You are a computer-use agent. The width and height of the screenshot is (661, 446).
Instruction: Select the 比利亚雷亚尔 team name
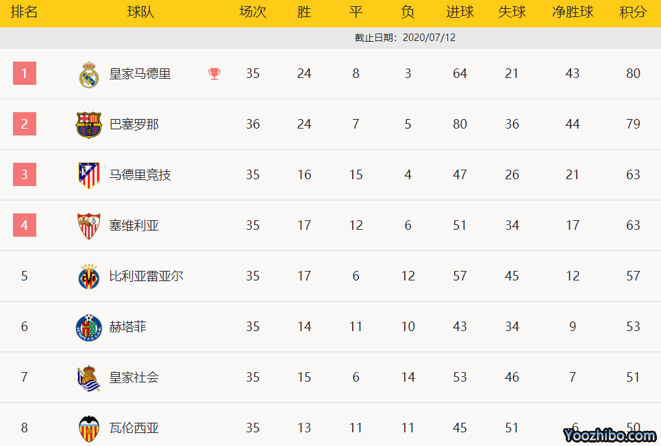point(147,276)
